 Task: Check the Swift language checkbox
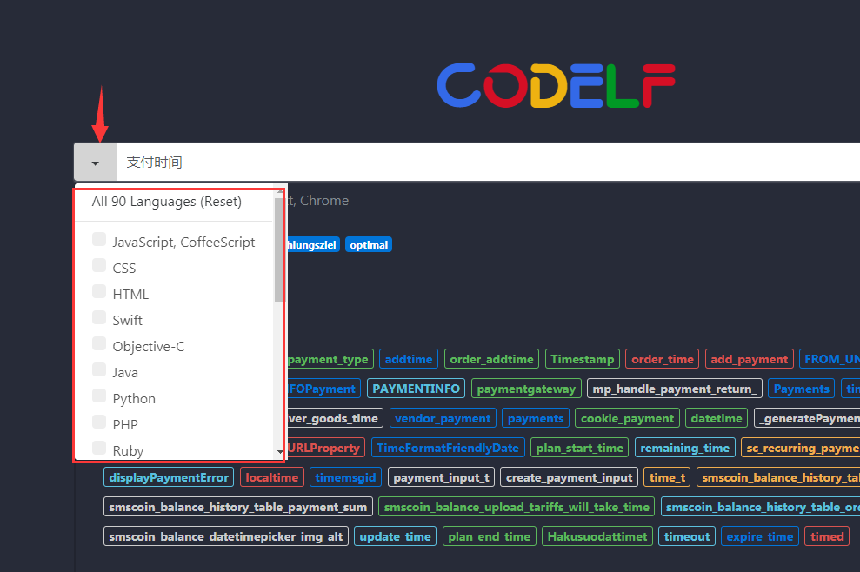(x=99, y=317)
